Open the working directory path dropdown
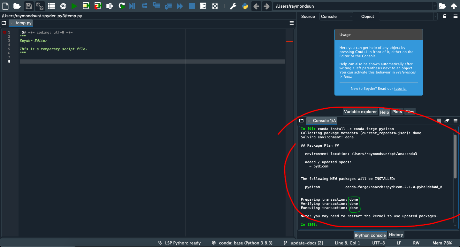 (434, 6)
